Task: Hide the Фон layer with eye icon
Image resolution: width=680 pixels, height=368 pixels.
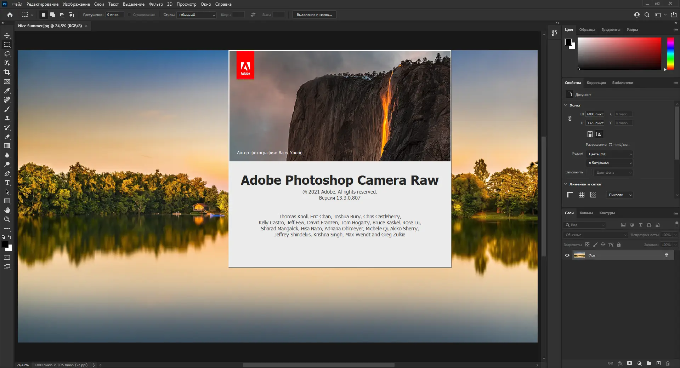Action: pos(567,255)
